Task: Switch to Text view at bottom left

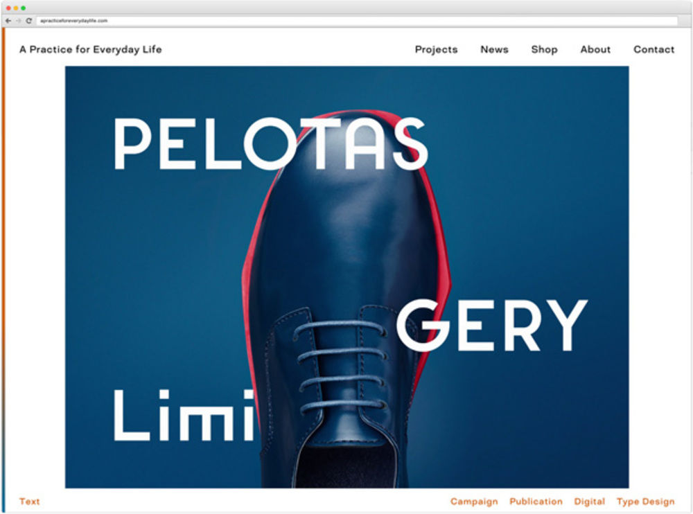Action: (x=30, y=502)
